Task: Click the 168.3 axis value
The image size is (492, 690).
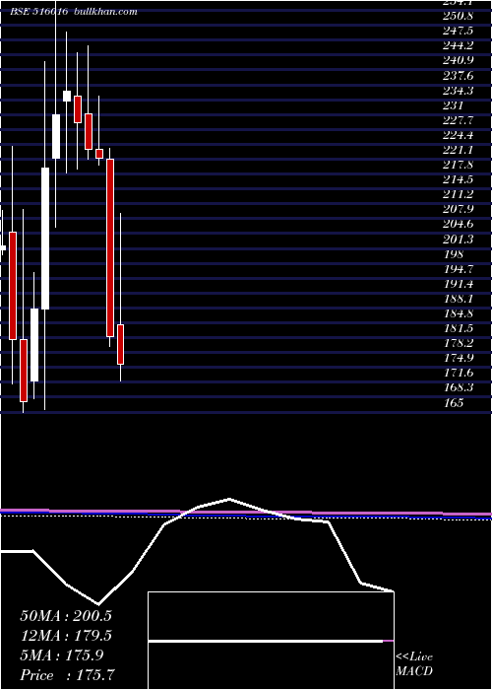Action: (x=459, y=387)
